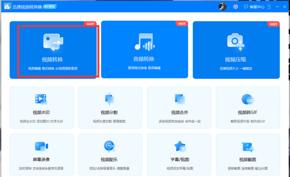
Task: Click 截取视频片段 制作成GIF description
Action: 248,121
